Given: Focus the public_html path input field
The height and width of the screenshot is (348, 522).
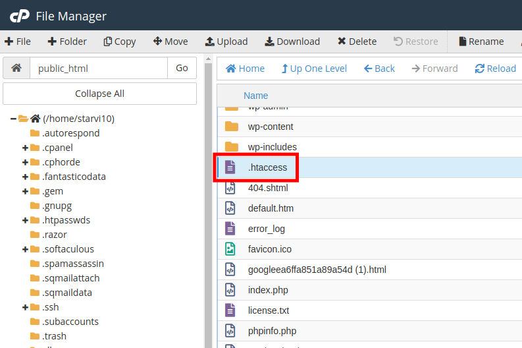Looking at the screenshot, I should point(99,68).
